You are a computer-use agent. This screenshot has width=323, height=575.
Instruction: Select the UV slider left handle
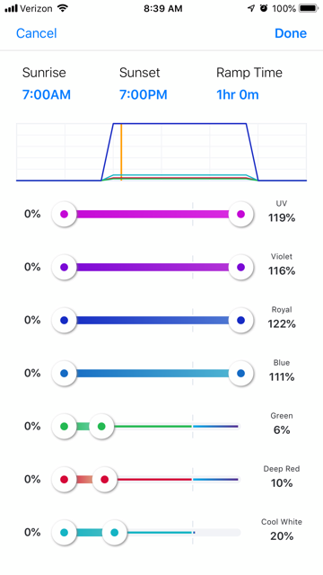(64, 214)
